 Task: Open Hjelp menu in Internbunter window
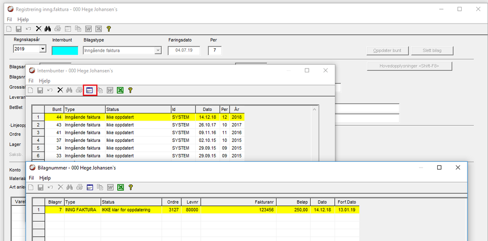tap(44, 81)
